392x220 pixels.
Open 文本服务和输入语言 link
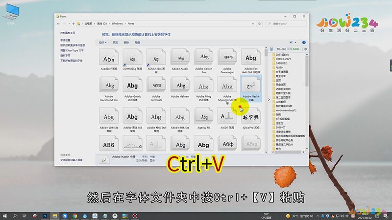click(71, 160)
